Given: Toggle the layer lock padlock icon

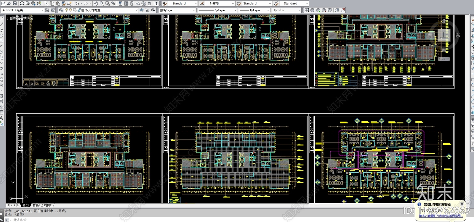Looking at the screenshot, I should tap(79, 10).
